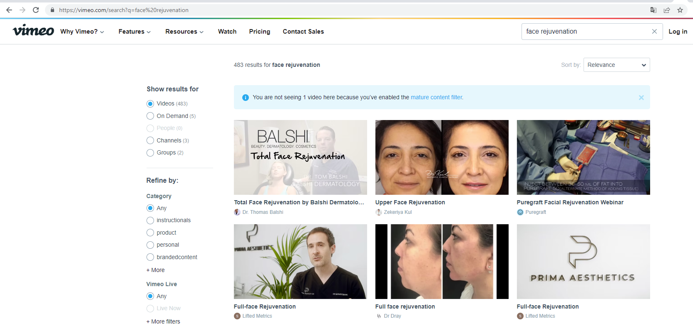Click the Dr Dray uploader name
The height and width of the screenshot is (326, 693).
coord(392,316)
